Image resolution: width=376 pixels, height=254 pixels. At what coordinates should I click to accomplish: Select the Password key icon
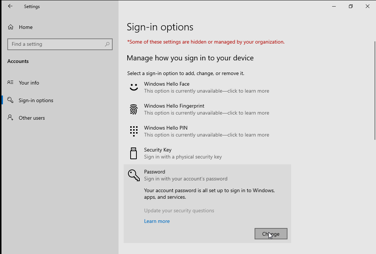[x=134, y=175]
